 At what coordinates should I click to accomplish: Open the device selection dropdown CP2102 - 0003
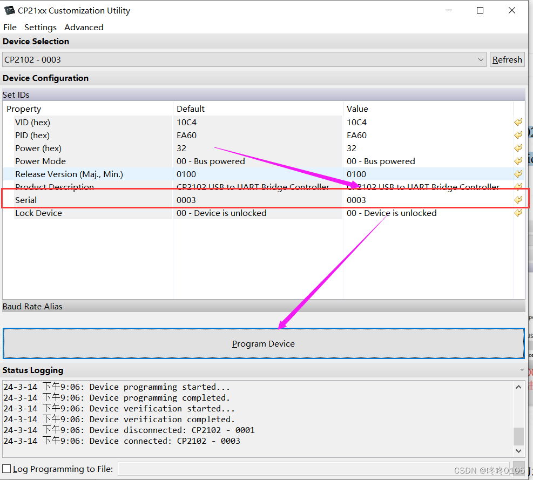click(244, 59)
